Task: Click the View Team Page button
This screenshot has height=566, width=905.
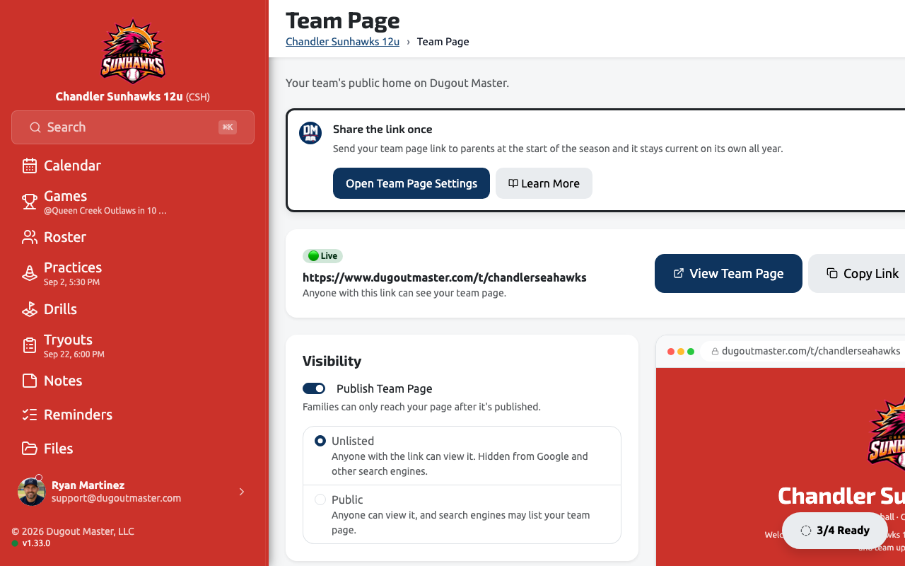Action: [x=728, y=273]
